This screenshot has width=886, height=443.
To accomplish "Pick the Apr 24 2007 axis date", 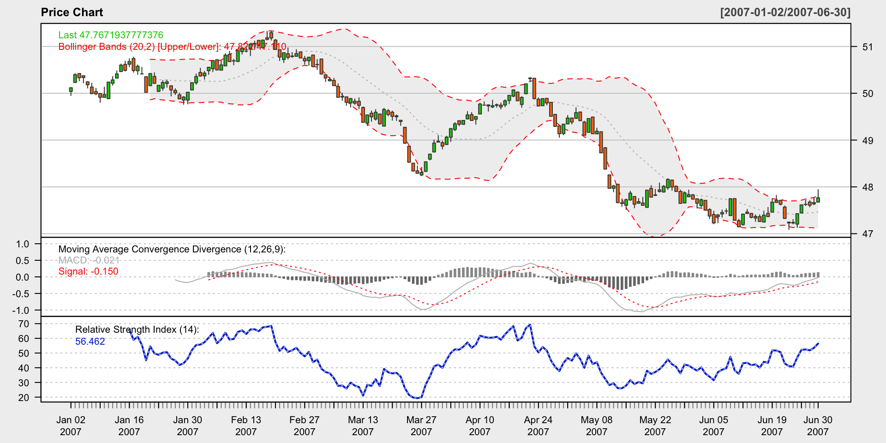I will (538, 425).
